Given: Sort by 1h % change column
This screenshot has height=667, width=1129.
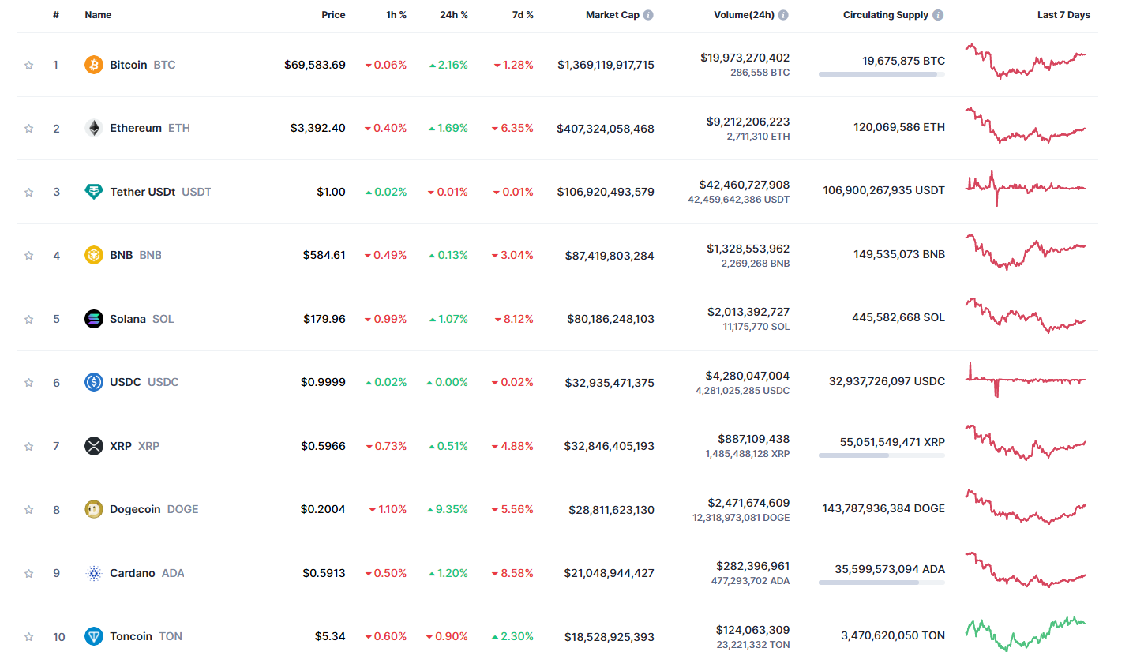Looking at the screenshot, I should click(396, 15).
